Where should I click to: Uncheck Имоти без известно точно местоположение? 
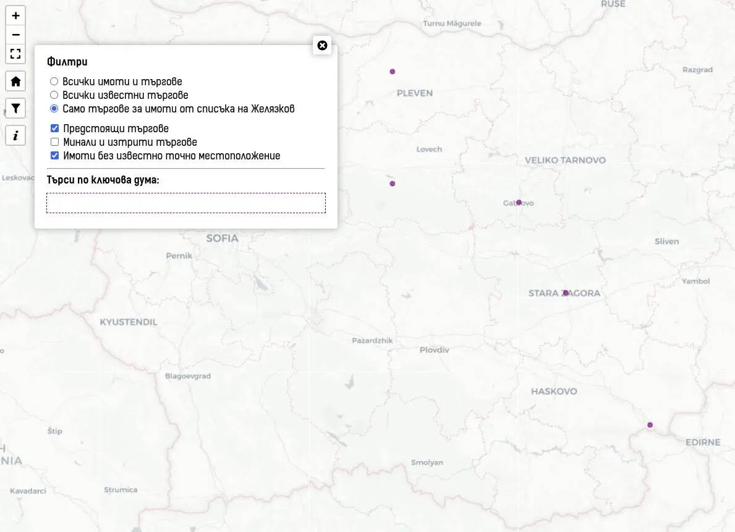pyautogui.click(x=55, y=156)
